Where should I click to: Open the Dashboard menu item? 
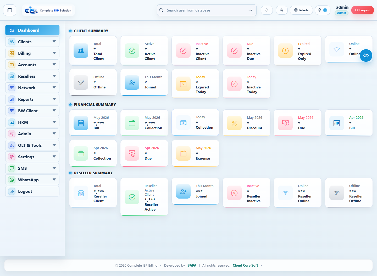pyautogui.click(x=32, y=30)
